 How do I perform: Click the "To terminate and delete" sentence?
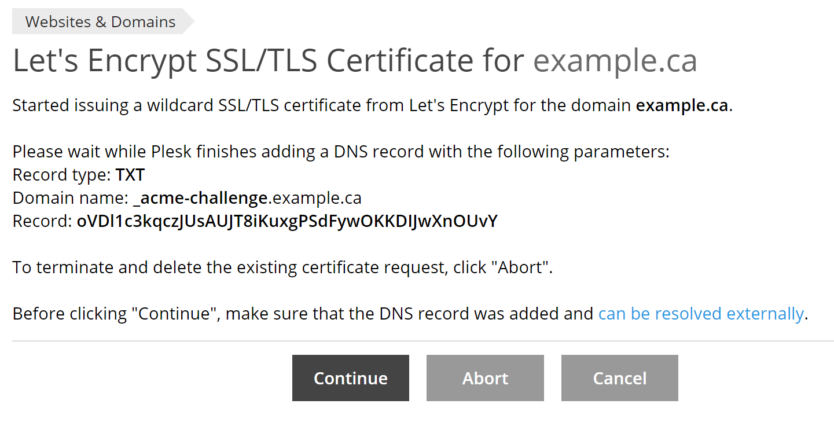pyautogui.click(x=282, y=267)
